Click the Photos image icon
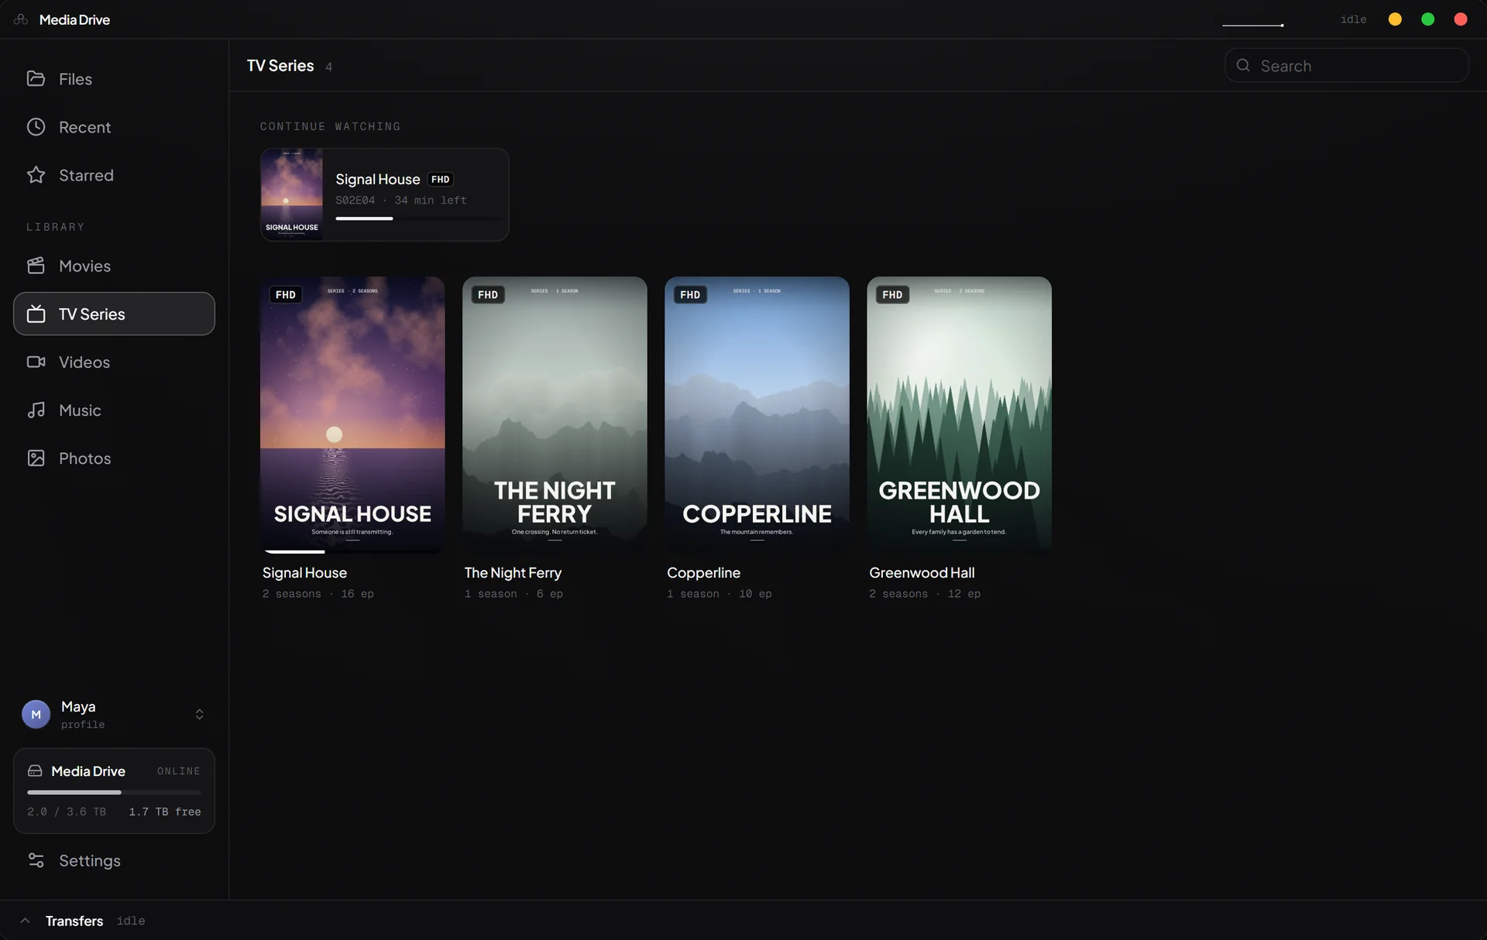The height and width of the screenshot is (940, 1487). [36, 458]
